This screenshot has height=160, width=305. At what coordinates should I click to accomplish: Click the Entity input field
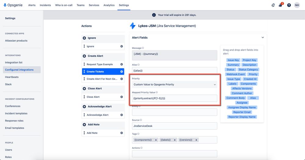point(174,112)
